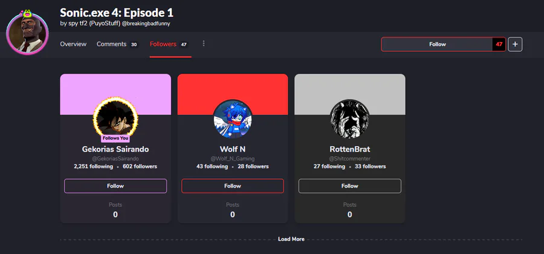The image size is (544, 254).
Task: Switch to the Overview tab
Action: point(73,44)
